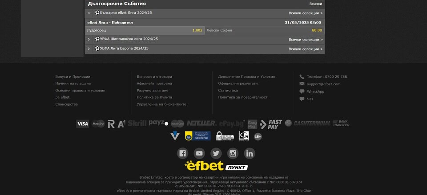The width and height of the screenshot is (427, 195).
Task: Open the Twitter social icon
Action: (x=216, y=153)
